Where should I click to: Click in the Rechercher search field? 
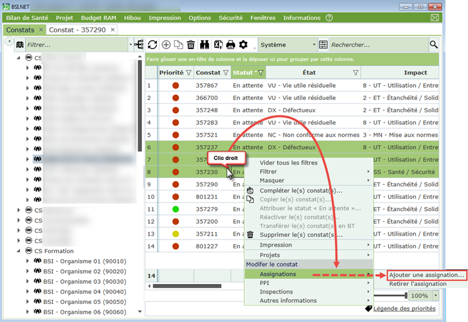378,45
